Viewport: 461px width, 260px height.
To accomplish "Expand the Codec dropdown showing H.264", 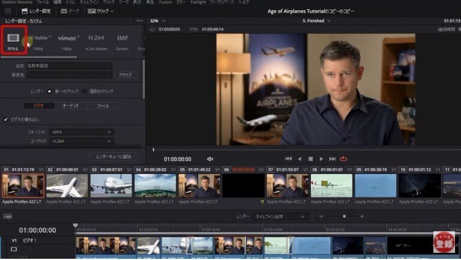I will (82, 141).
